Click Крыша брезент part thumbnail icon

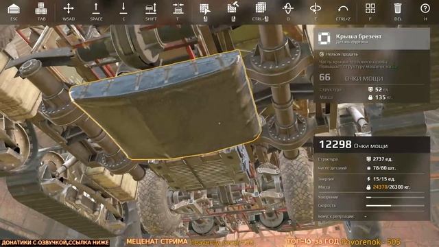coord(324,38)
